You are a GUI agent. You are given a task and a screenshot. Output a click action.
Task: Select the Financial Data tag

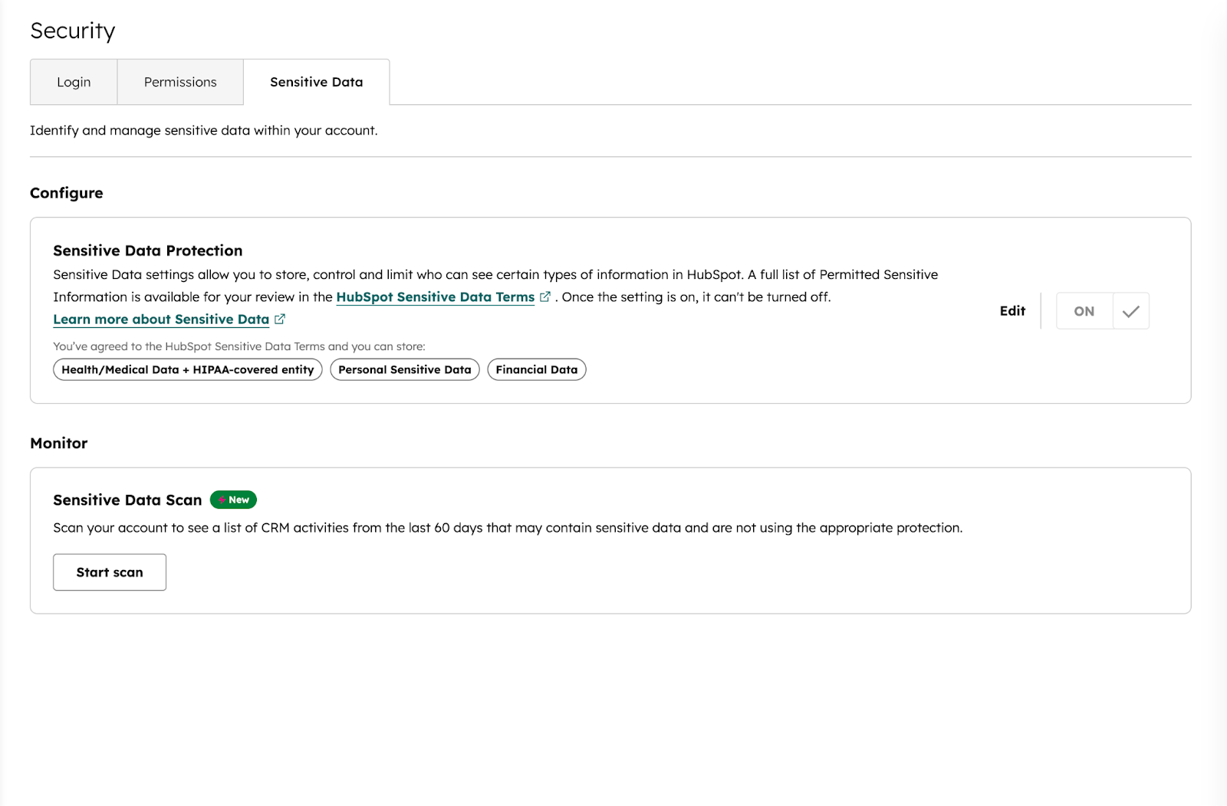point(536,369)
